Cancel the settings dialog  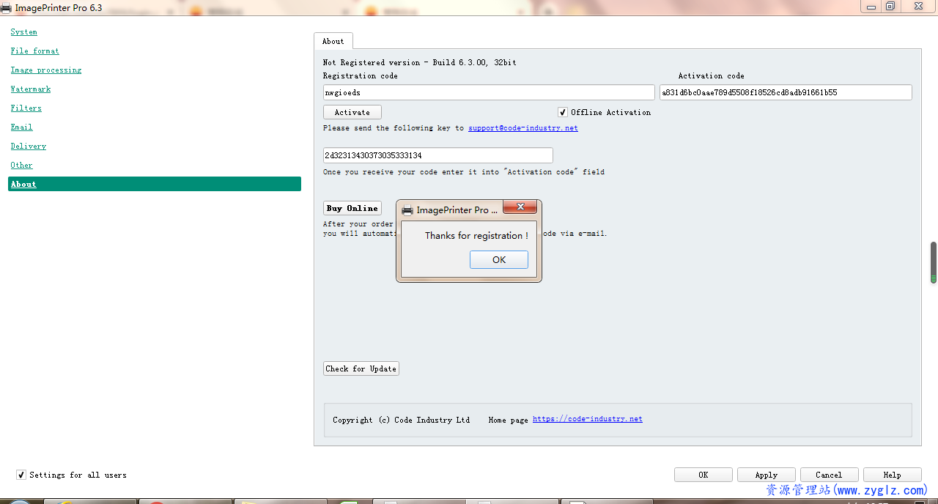coord(830,475)
